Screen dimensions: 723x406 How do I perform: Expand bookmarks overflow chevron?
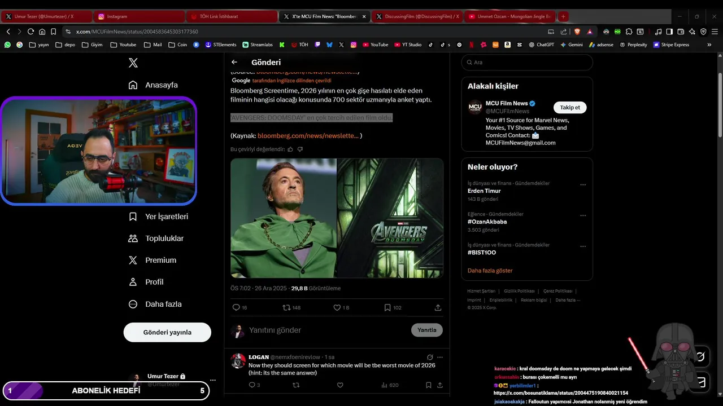point(709,45)
